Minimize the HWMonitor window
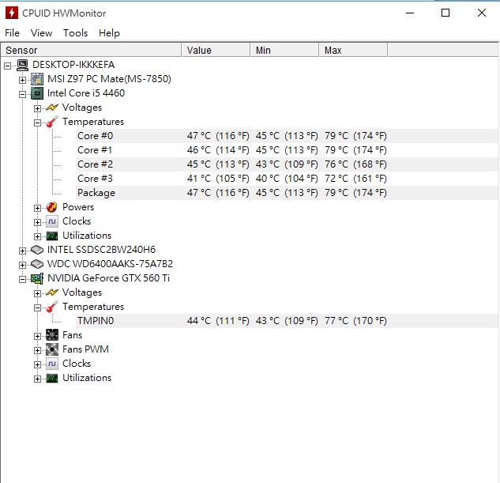The image size is (500, 483). [x=410, y=13]
